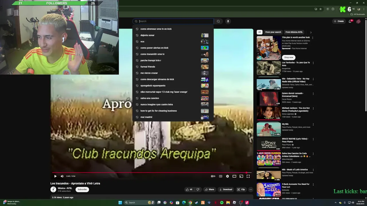Play the video with the play button

[x=55, y=176]
